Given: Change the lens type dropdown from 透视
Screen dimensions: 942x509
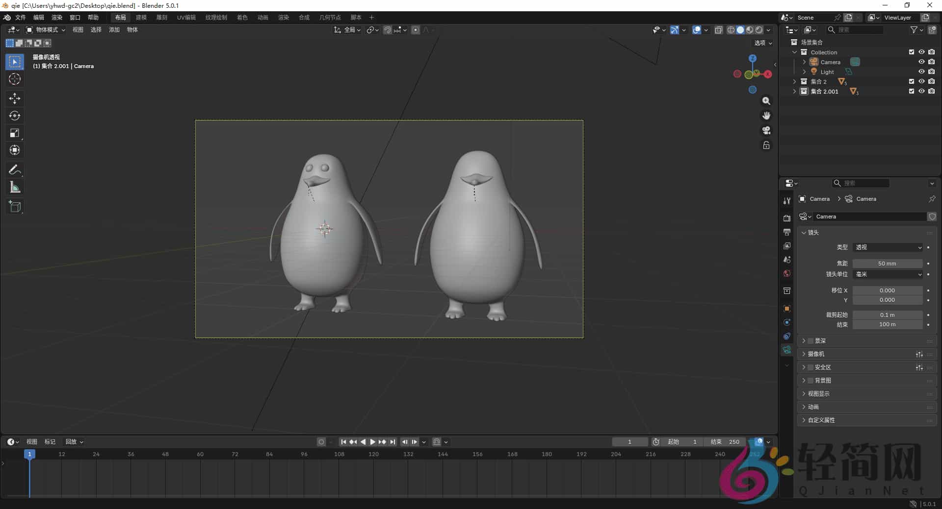Looking at the screenshot, I should [888, 247].
